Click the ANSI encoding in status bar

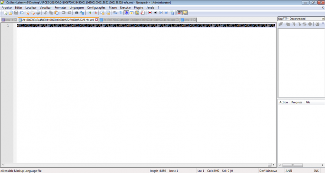289,171
